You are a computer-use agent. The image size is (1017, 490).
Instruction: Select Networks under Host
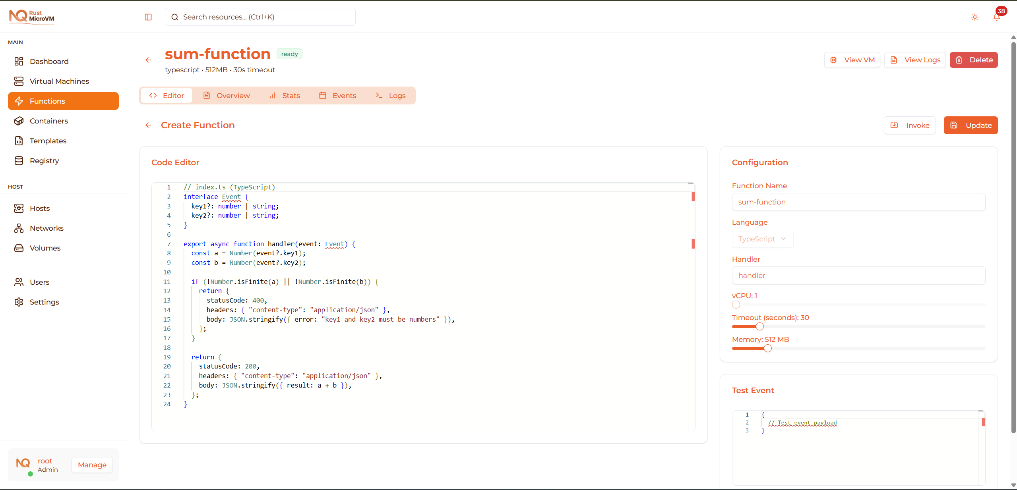[x=47, y=228]
